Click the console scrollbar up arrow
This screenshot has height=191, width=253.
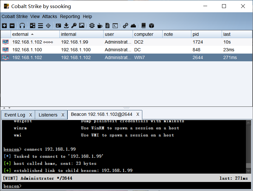tap(248, 123)
